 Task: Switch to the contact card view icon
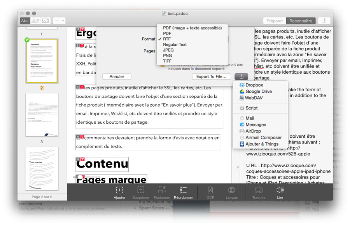(x=35, y=21)
